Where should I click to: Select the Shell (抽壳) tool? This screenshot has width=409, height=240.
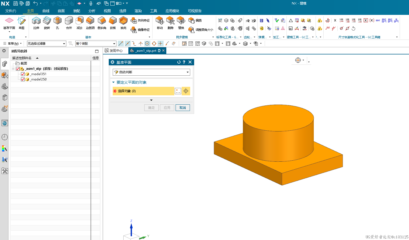point(123,23)
